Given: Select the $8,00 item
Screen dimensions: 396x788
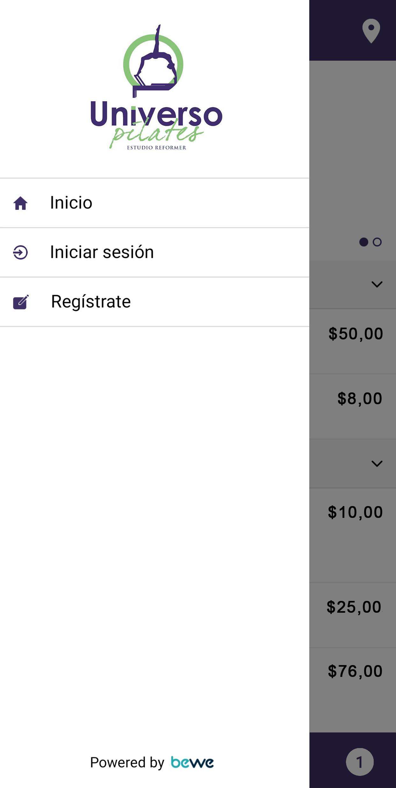Looking at the screenshot, I should click(360, 399).
